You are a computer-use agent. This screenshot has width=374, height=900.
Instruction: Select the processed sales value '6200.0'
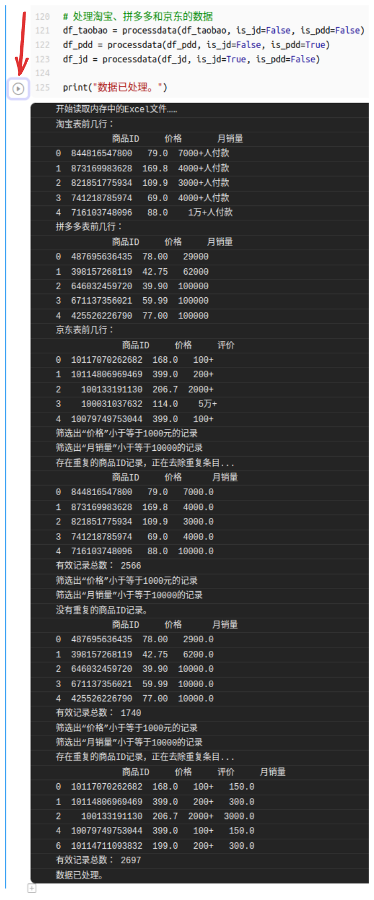(x=198, y=654)
